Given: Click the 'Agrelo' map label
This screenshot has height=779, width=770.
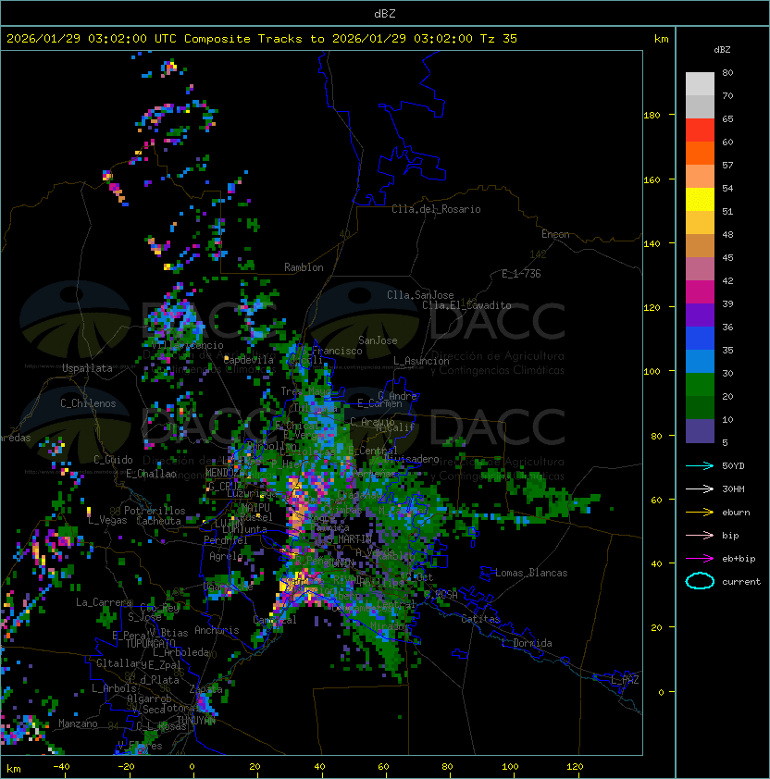Looking at the screenshot, I should pyautogui.click(x=226, y=556).
